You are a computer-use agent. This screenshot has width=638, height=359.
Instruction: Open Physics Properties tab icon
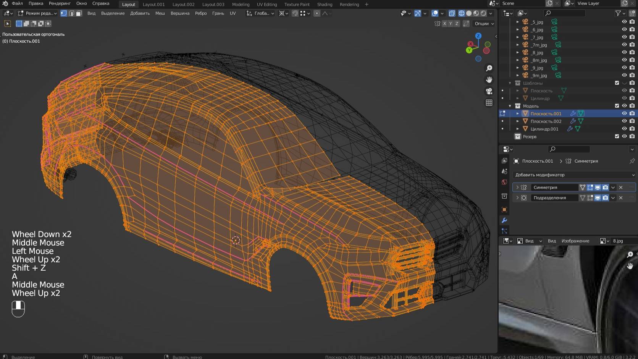(x=504, y=231)
